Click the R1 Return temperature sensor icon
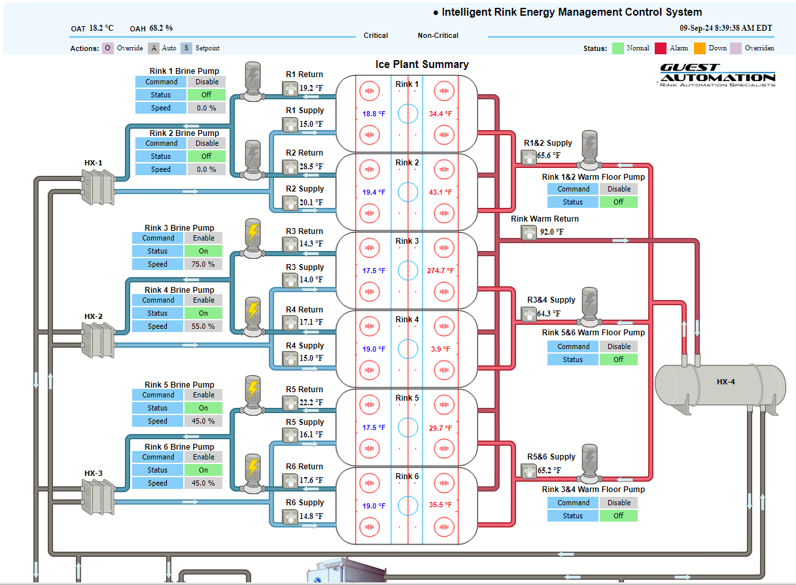The image size is (796, 585). 290,88
